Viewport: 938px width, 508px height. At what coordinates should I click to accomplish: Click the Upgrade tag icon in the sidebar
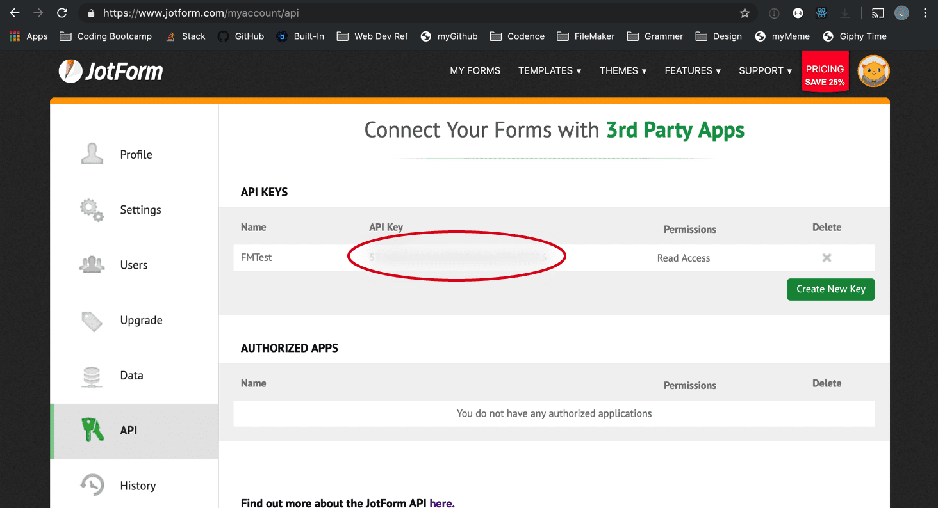pos(92,320)
